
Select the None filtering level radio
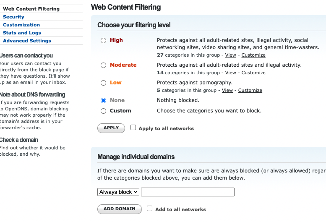[104, 101]
